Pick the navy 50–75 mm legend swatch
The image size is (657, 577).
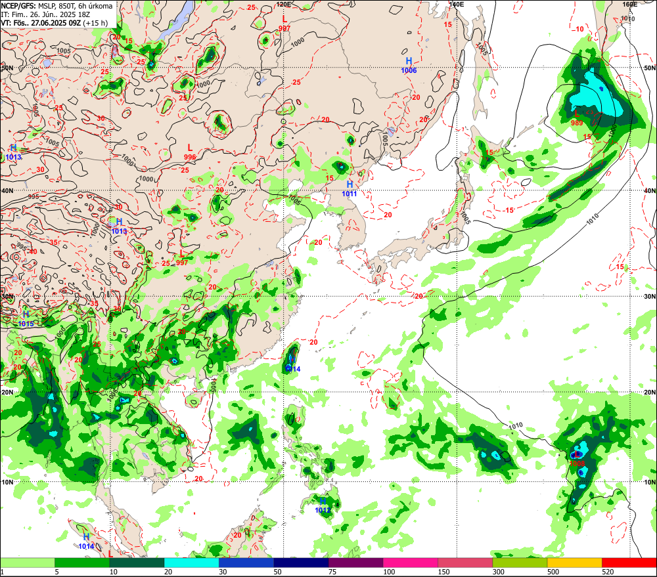pyautogui.click(x=301, y=563)
